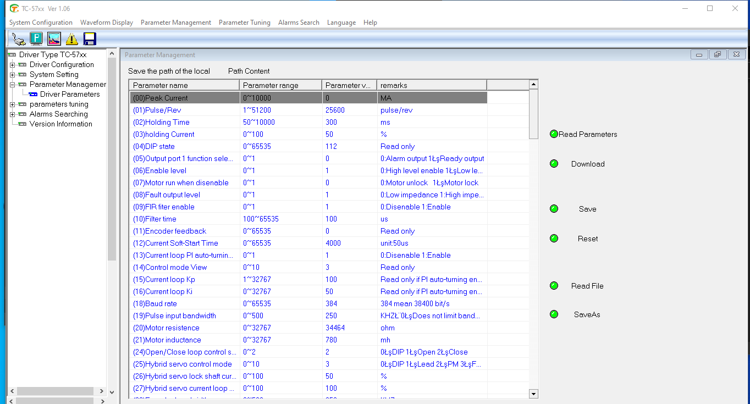Click the green LED beside Reset
Viewport: 750px width, 404px height.
pyautogui.click(x=554, y=239)
